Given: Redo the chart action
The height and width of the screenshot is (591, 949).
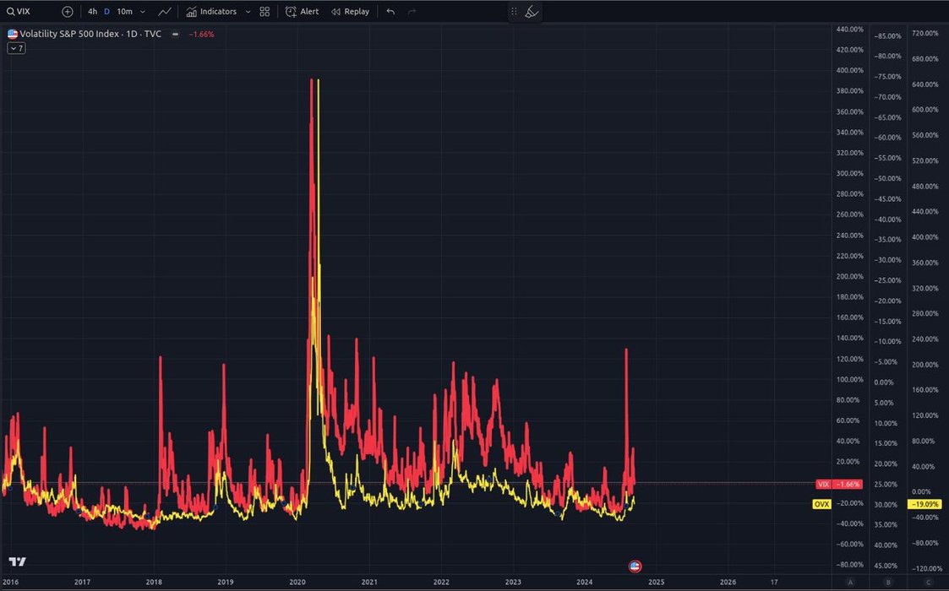Looking at the screenshot, I should (x=412, y=12).
